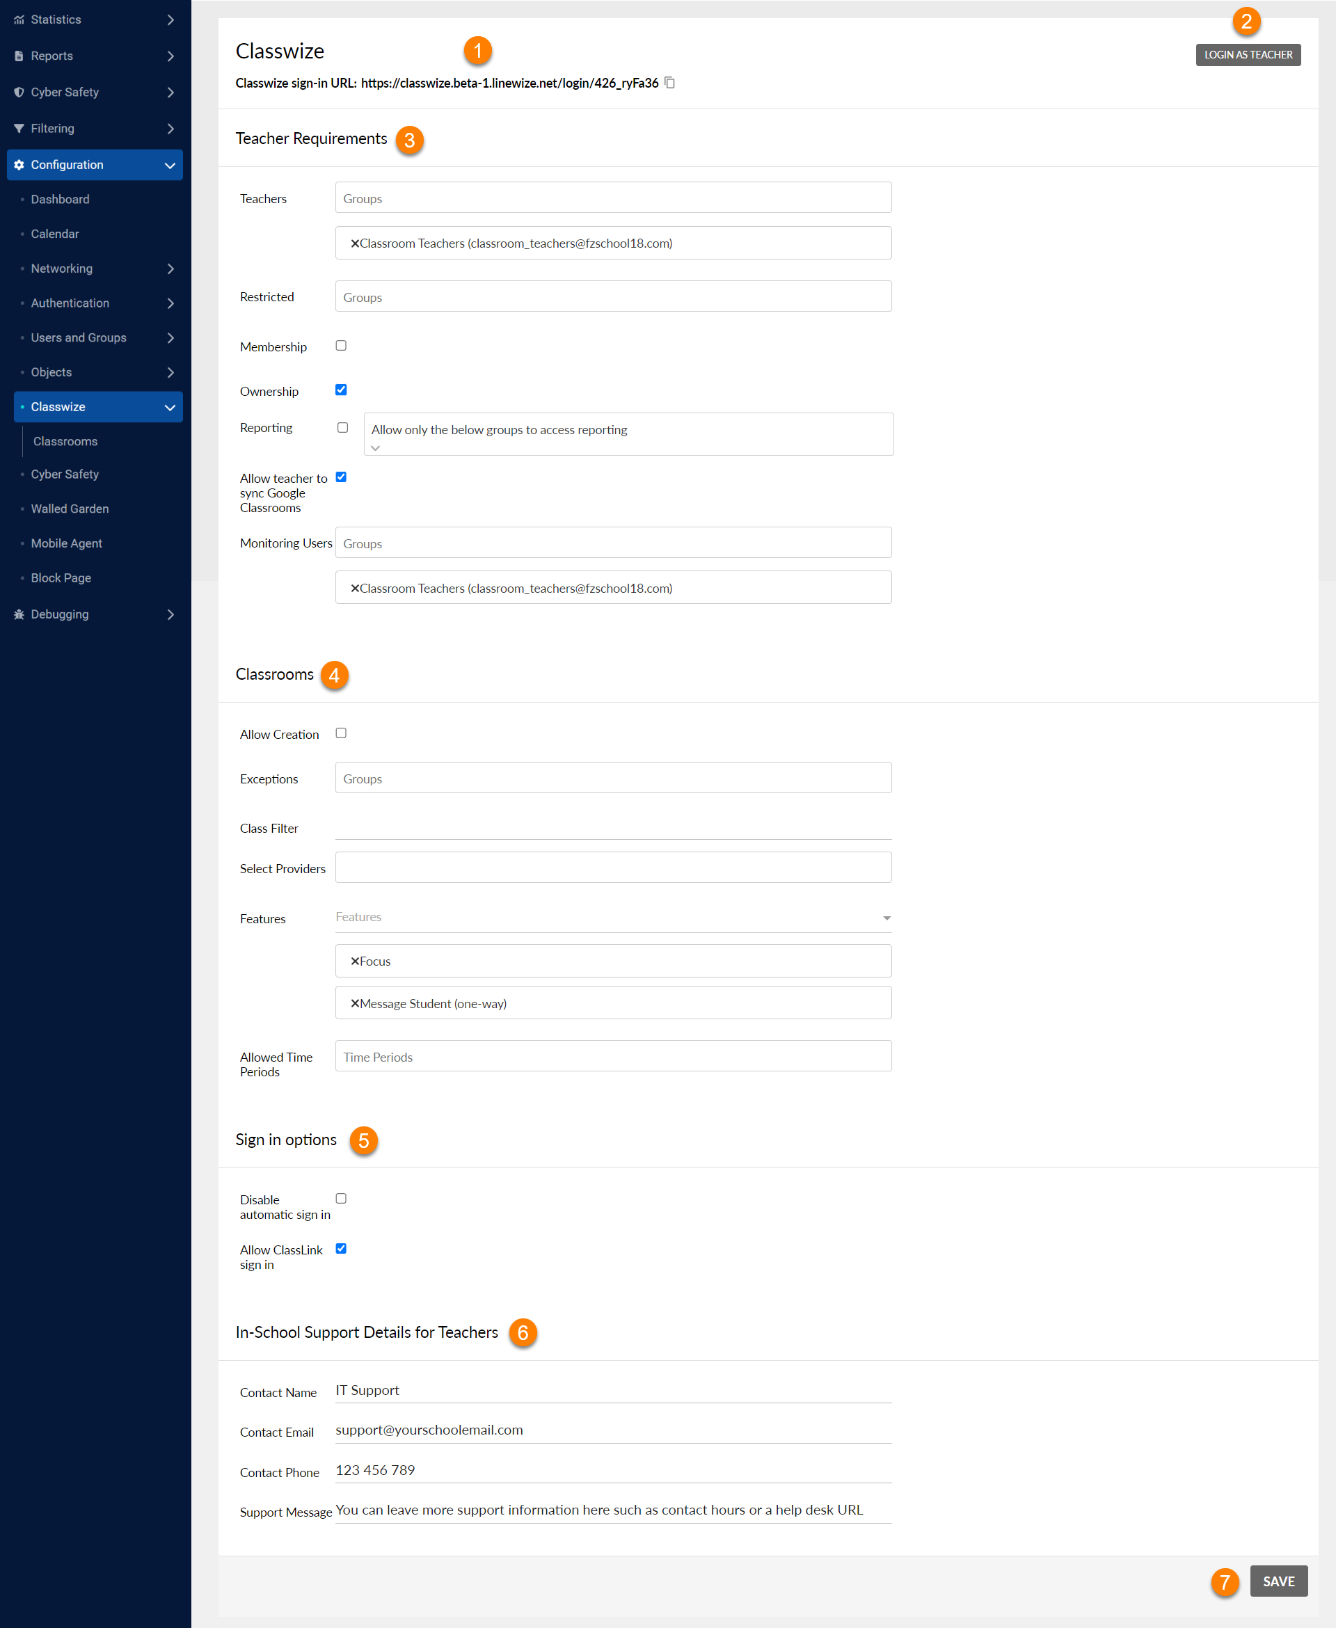Remove the Focus feature tag
This screenshot has height=1628, width=1336.
[355, 961]
